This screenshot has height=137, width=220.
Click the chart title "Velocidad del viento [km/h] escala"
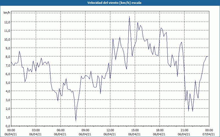point(114,3)
